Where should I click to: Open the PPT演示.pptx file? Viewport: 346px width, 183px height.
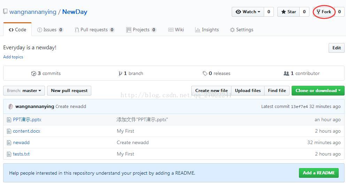[27, 120]
